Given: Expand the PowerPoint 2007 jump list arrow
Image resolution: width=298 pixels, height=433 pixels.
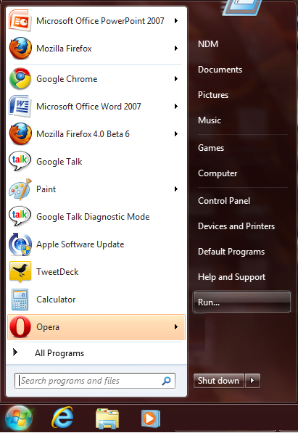Looking at the screenshot, I should click(176, 21).
